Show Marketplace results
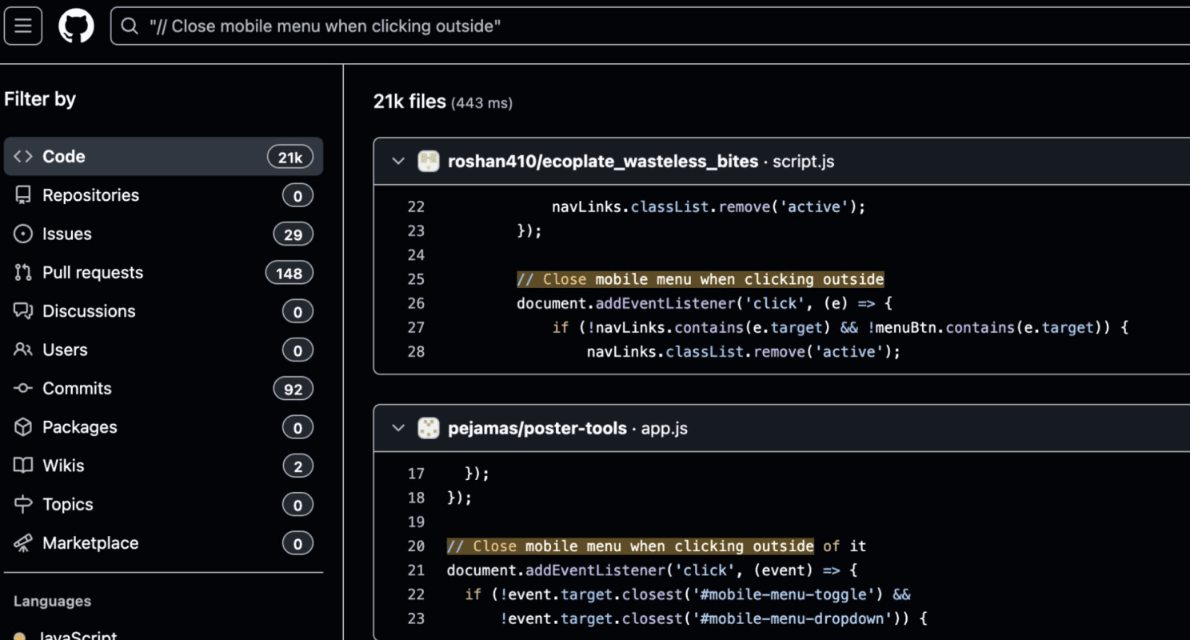Screen dimensions: 1190x640 (x=163, y=543)
